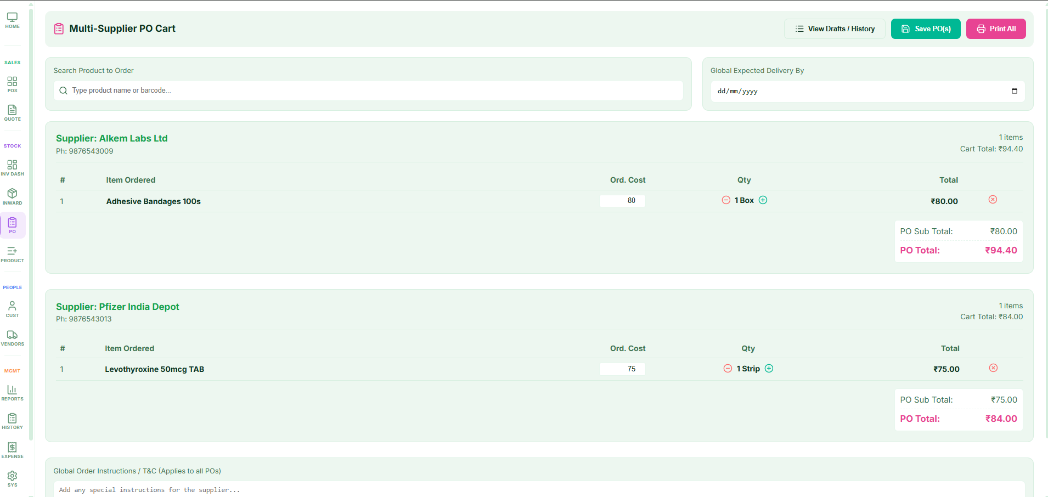Click the 1 Strip quantity label
Screen dimensions: 1048x497
(748, 369)
